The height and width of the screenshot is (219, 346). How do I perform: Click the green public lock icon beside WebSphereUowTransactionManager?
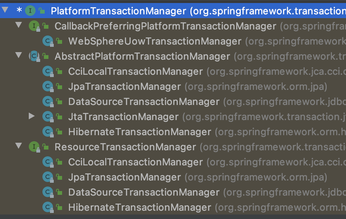(59, 41)
